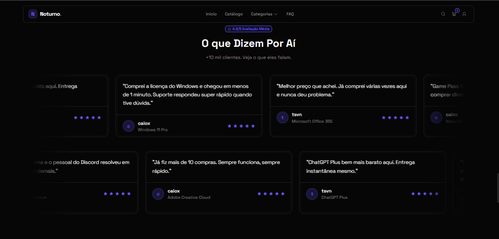Open the search icon in header
The height and width of the screenshot is (239, 499).
tap(443, 14)
